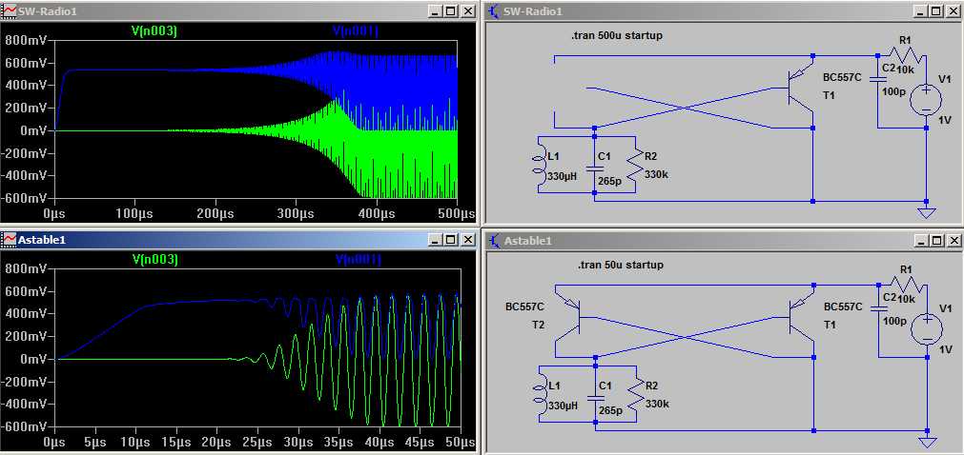The width and height of the screenshot is (964, 455).
Task: Close the Astable1 waveform window
Action: click(x=467, y=240)
